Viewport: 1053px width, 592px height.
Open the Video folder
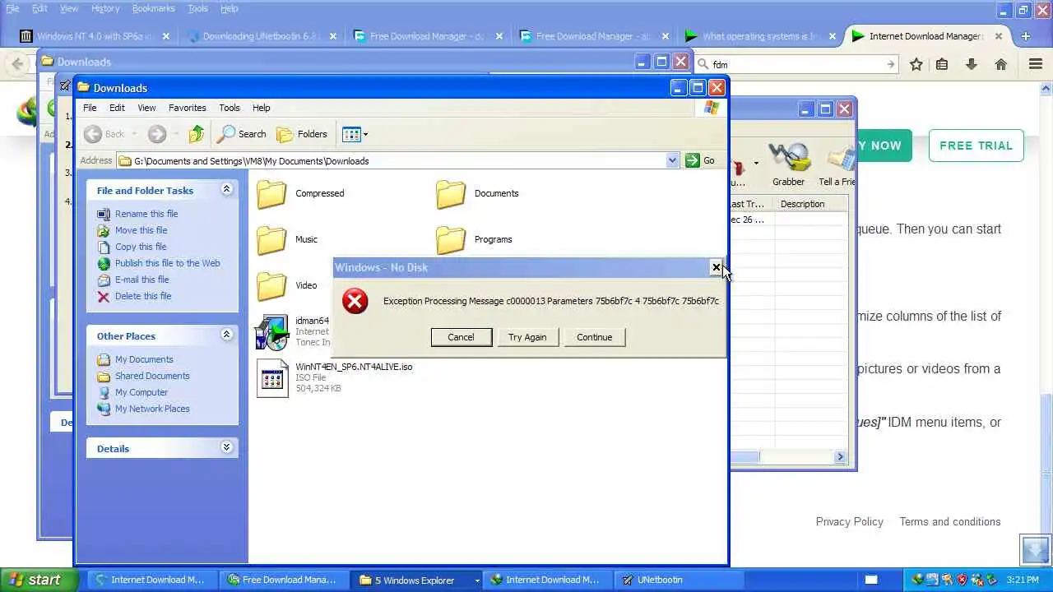[271, 286]
